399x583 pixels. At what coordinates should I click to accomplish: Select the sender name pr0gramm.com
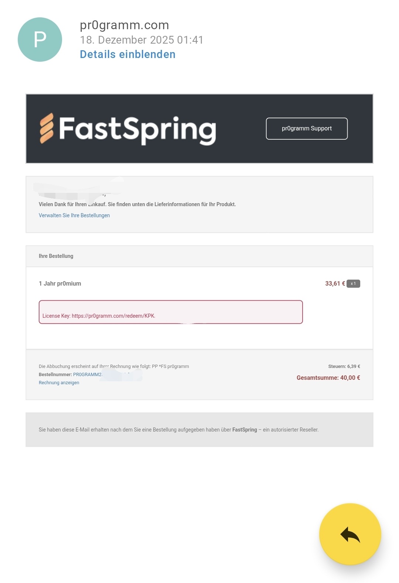(x=125, y=25)
